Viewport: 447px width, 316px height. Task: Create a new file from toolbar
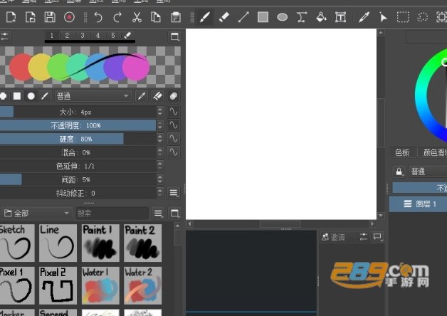[x=11, y=17]
